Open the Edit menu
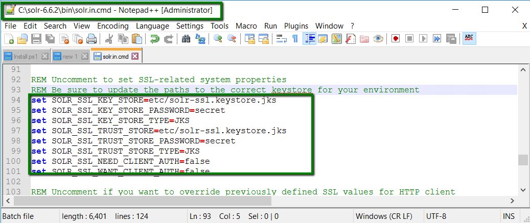530x223 pixels. pyautogui.click(x=31, y=26)
